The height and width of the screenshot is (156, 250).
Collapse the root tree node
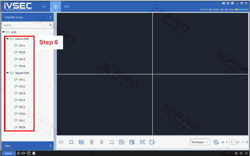[x=4, y=32]
